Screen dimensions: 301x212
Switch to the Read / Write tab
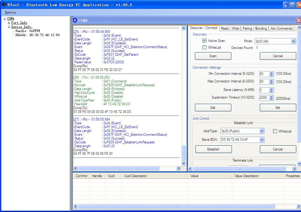[x=230, y=28]
